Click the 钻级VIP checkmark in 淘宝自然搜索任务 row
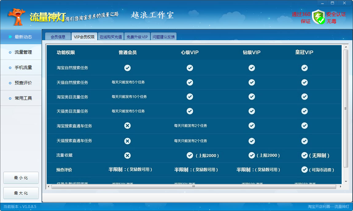353x211 pixels. 252,68
